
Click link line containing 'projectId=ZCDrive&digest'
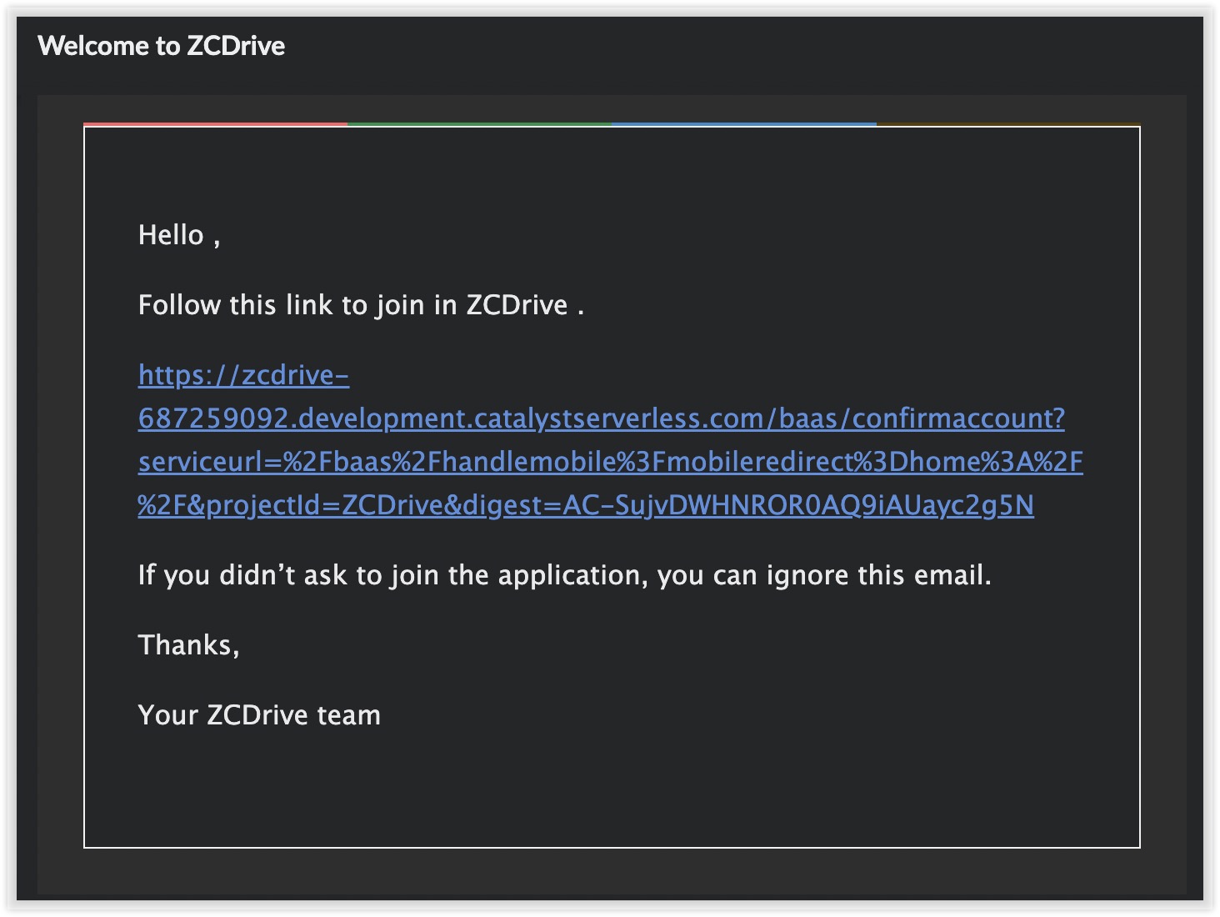(x=585, y=505)
